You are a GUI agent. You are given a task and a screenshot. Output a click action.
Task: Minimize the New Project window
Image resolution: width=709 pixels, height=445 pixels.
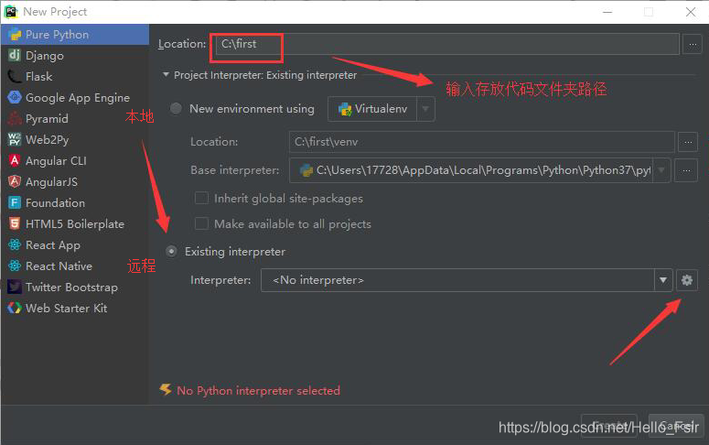(x=607, y=12)
